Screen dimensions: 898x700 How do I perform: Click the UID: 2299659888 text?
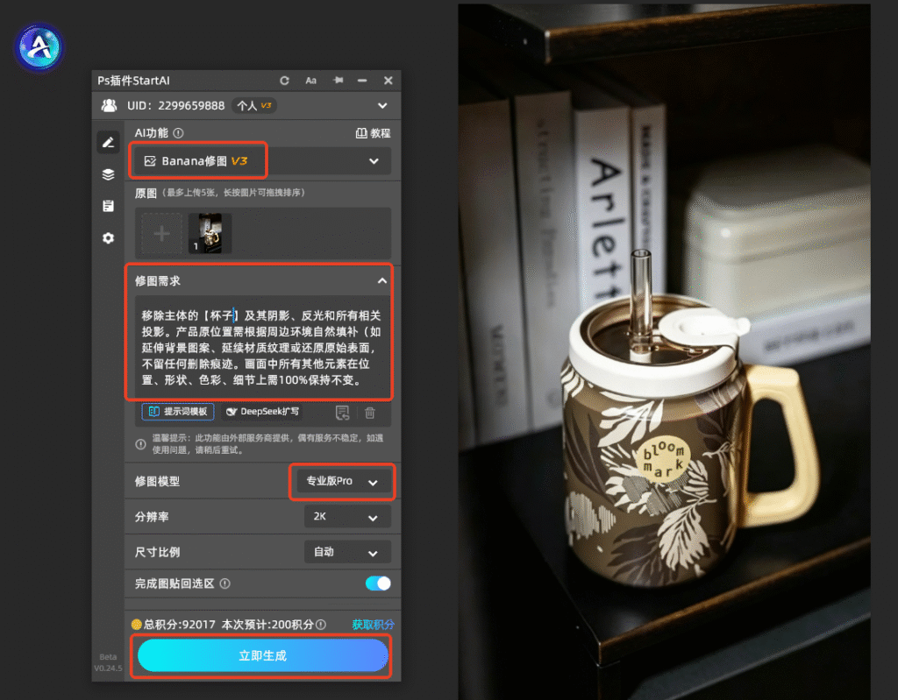point(175,106)
